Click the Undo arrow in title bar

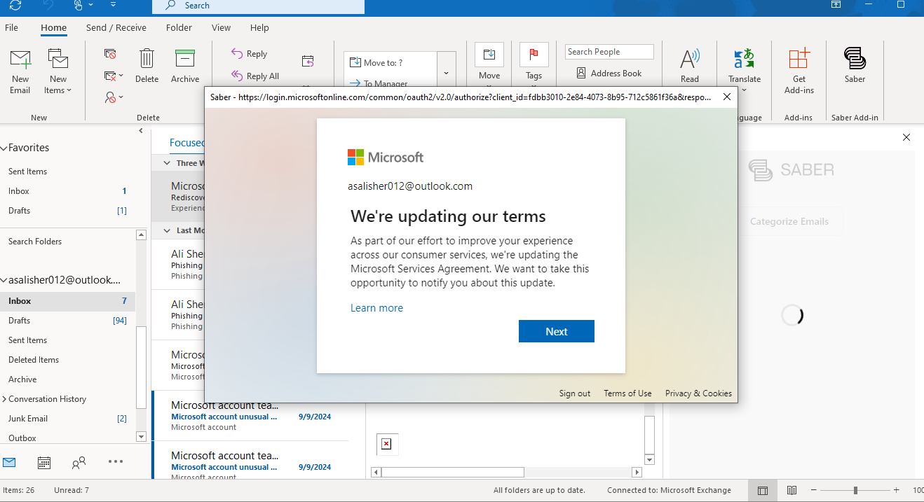click(48, 5)
